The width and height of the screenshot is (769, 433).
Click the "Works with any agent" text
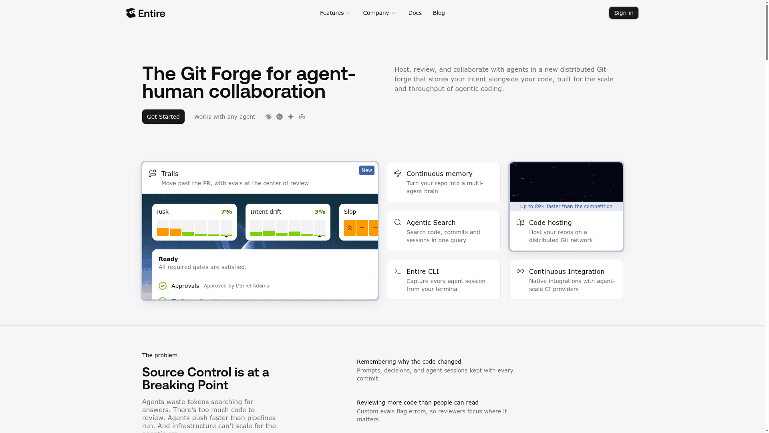[x=225, y=117]
